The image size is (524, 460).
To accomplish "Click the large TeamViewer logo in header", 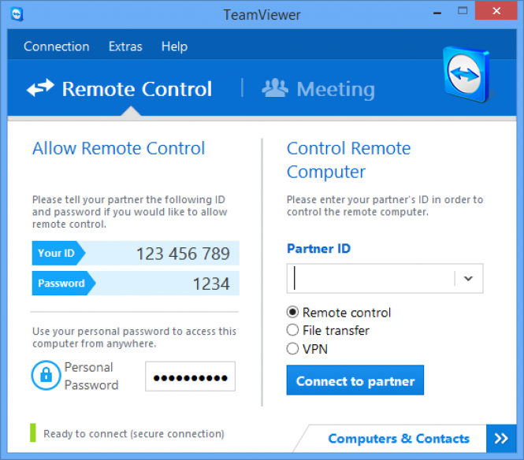I will click(466, 75).
